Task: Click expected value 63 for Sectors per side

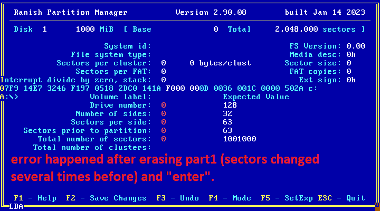Action: pos(227,122)
